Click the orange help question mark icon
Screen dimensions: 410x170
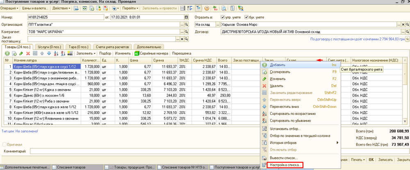[x=207, y=8]
